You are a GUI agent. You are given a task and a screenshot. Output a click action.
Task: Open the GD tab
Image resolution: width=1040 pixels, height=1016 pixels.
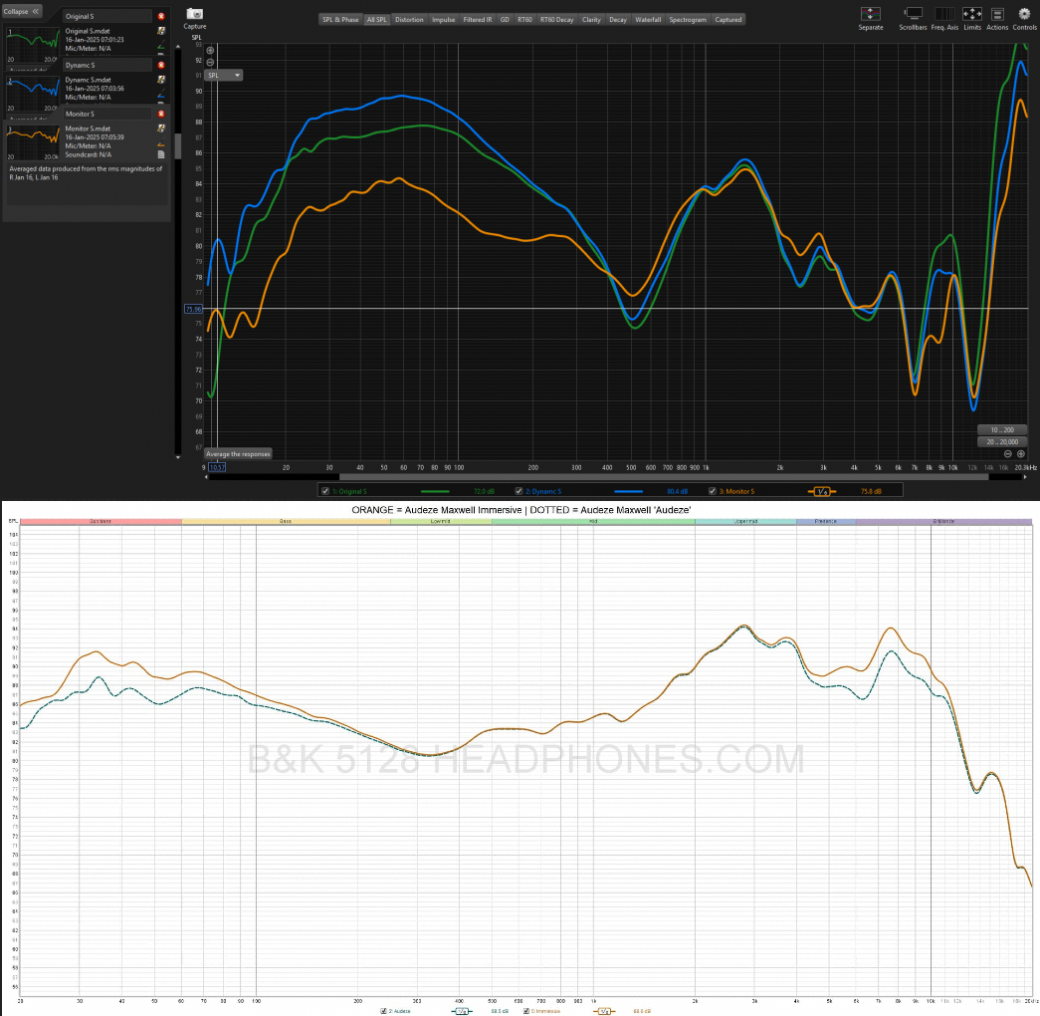tap(505, 20)
